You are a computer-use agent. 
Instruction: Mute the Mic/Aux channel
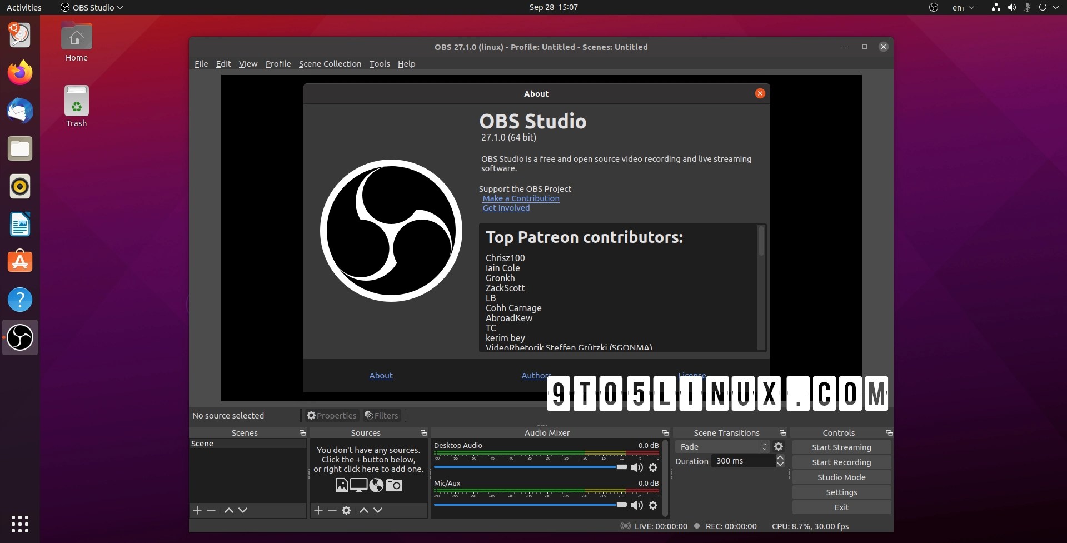click(x=636, y=505)
